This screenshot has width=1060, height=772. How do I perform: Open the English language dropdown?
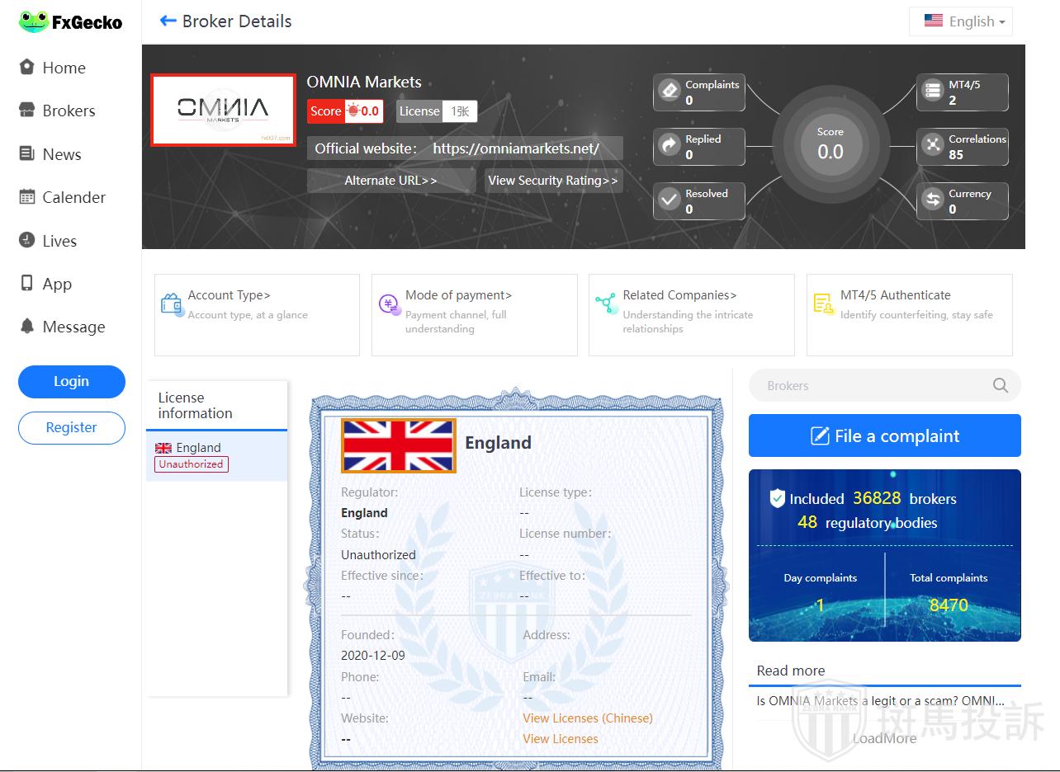pyautogui.click(x=962, y=21)
